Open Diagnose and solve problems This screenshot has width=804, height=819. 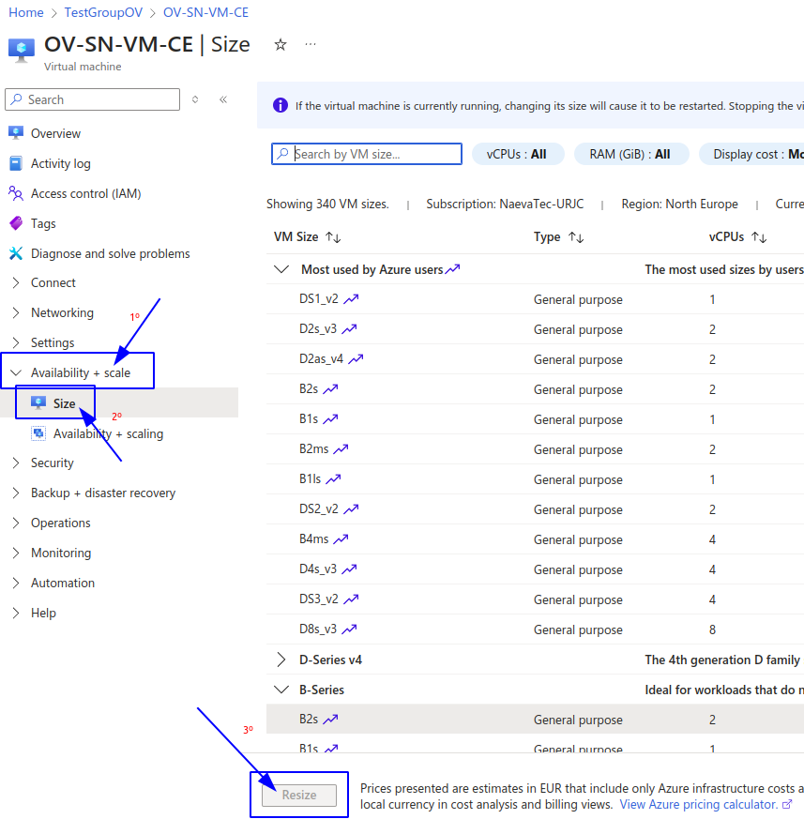(110, 253)
